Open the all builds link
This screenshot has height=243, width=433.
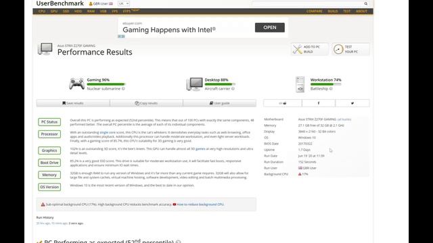point(344,119)
